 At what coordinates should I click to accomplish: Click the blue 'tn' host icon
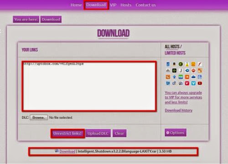pos(168,83)
